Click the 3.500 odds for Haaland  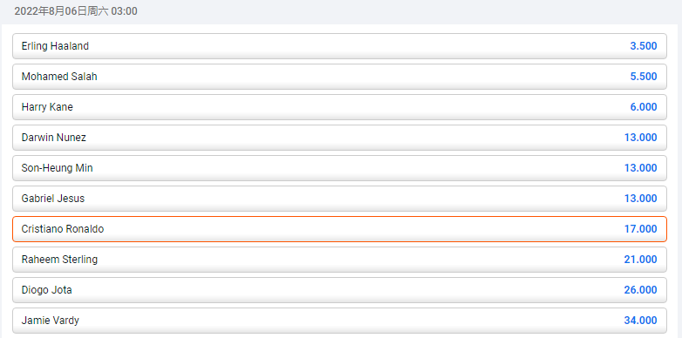coord(644,46)
